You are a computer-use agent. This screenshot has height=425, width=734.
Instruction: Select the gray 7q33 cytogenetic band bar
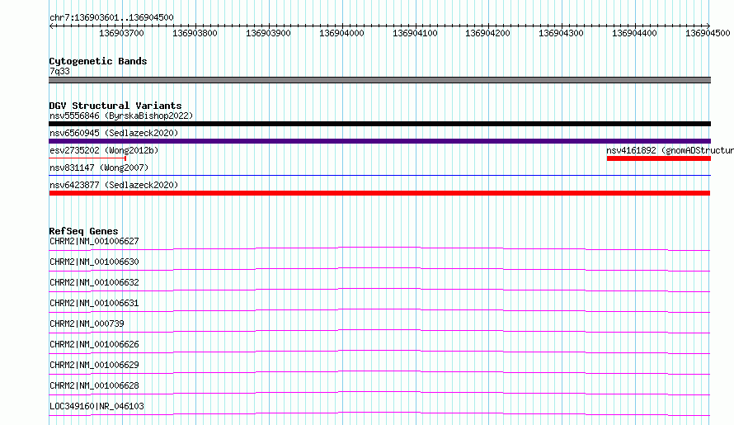(379, 80)
